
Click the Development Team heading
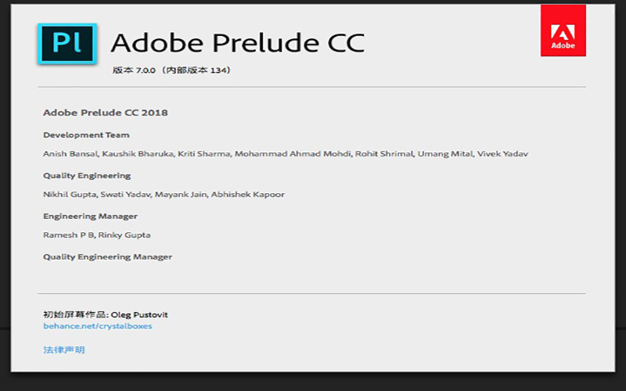[86, 135]
